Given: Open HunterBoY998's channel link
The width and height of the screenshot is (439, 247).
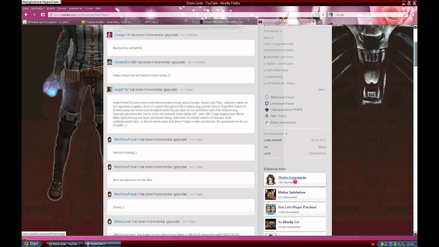Looking at the screenshot, I should point(126,62).
